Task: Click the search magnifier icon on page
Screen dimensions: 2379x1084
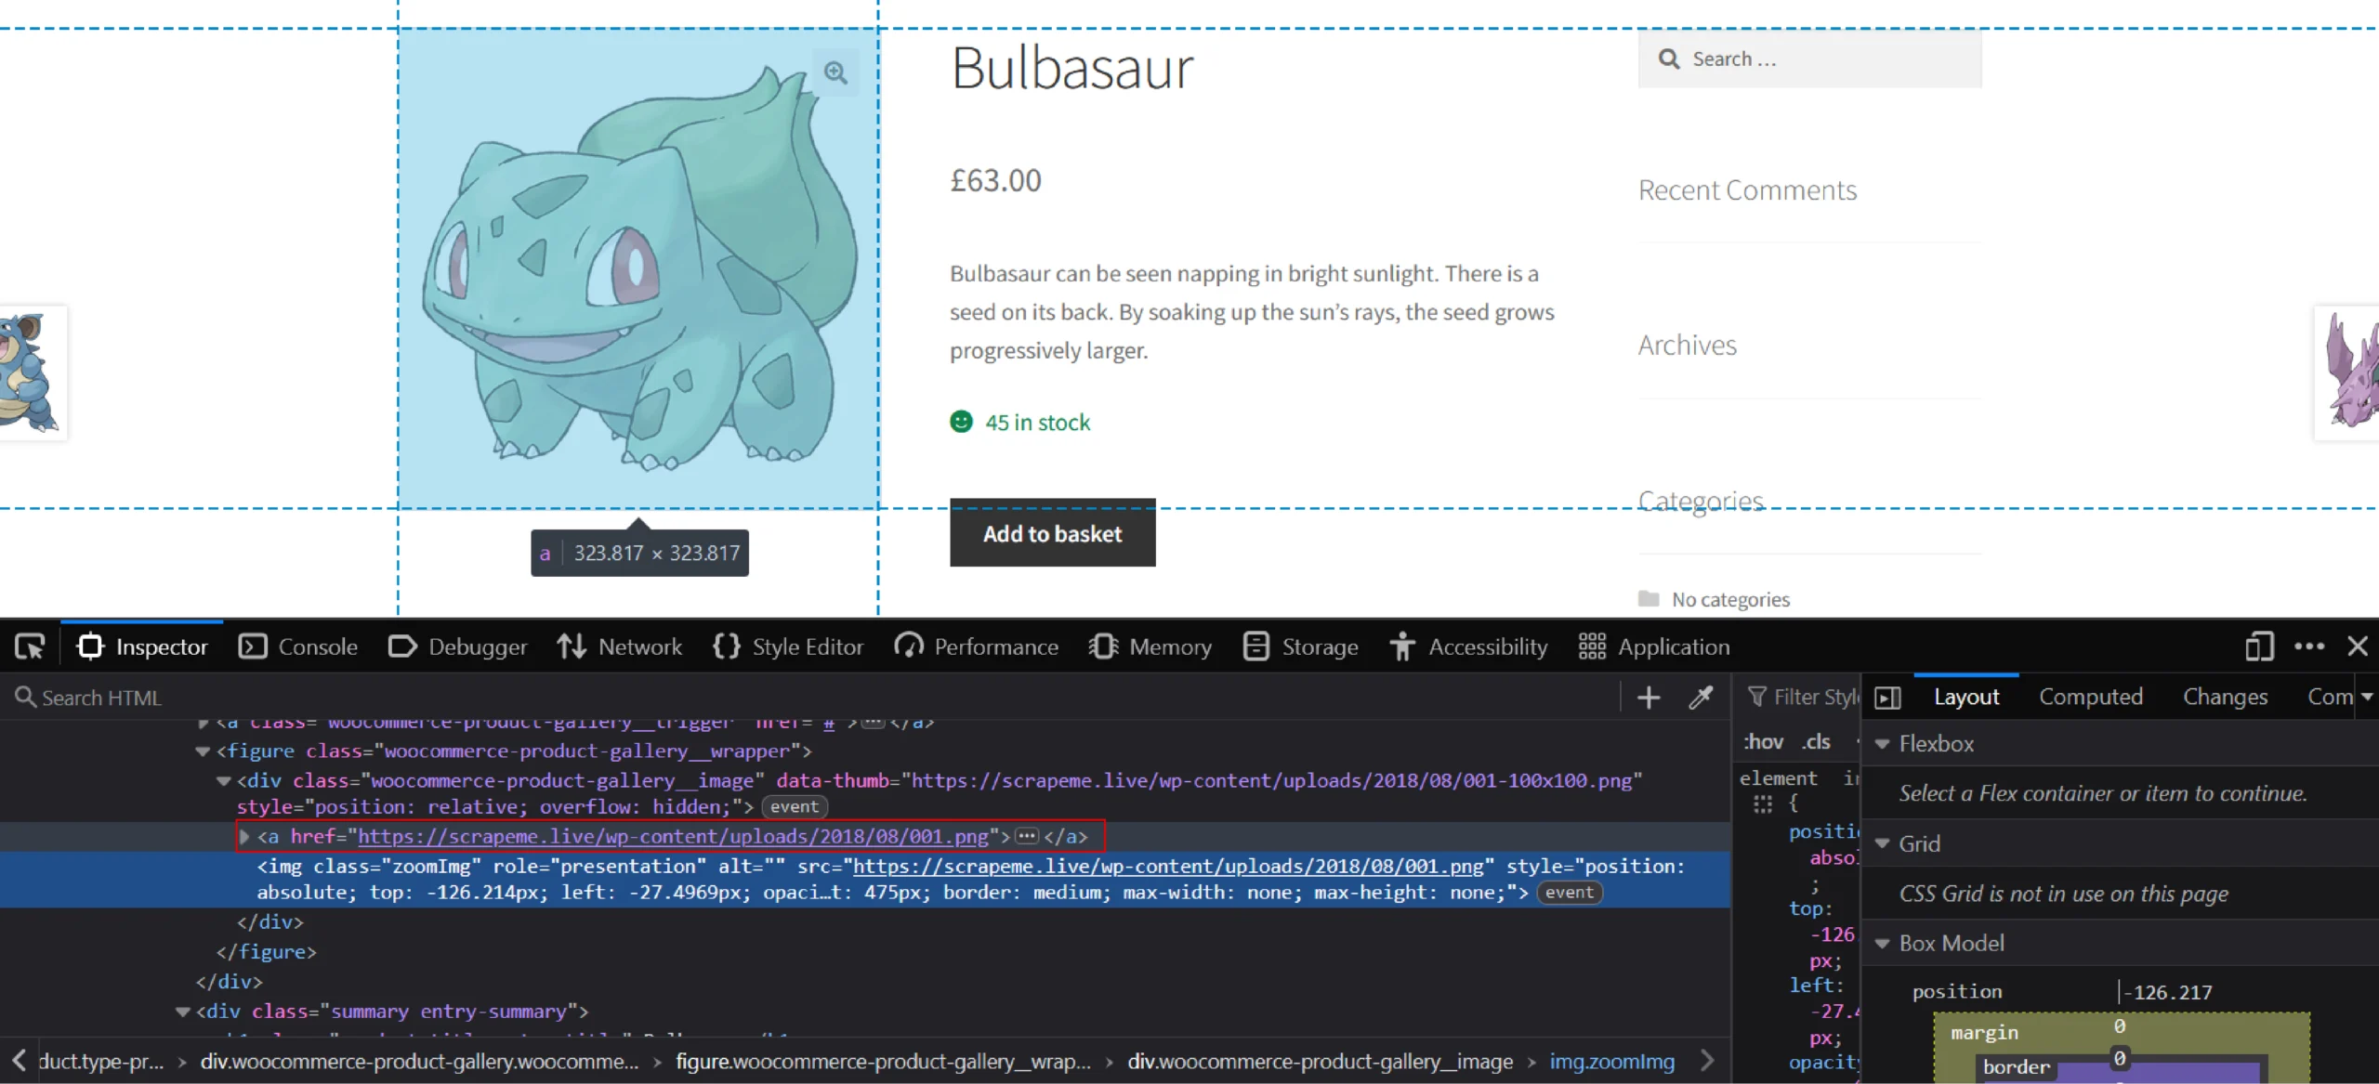Action: pyautogui.click(x=1669, y=59)
